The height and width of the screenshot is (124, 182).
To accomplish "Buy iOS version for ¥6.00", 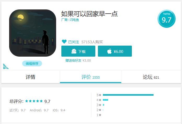I will 115,51.
